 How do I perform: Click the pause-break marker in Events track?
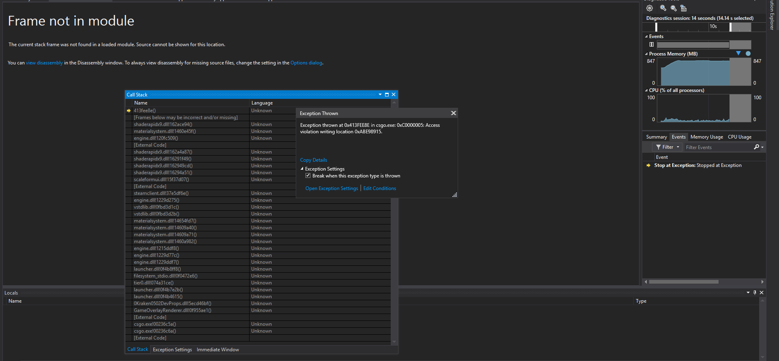652,45
